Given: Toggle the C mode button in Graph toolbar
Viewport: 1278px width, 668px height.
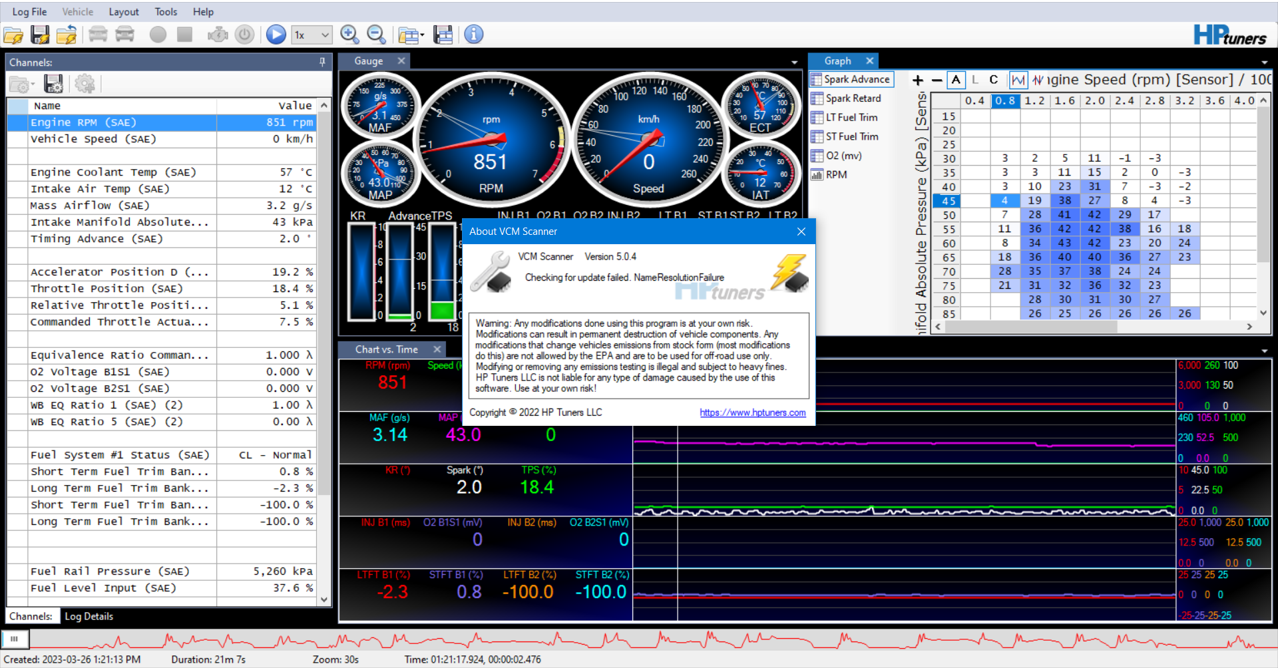Looking at the screenshot, I should [x=993, y=80].
